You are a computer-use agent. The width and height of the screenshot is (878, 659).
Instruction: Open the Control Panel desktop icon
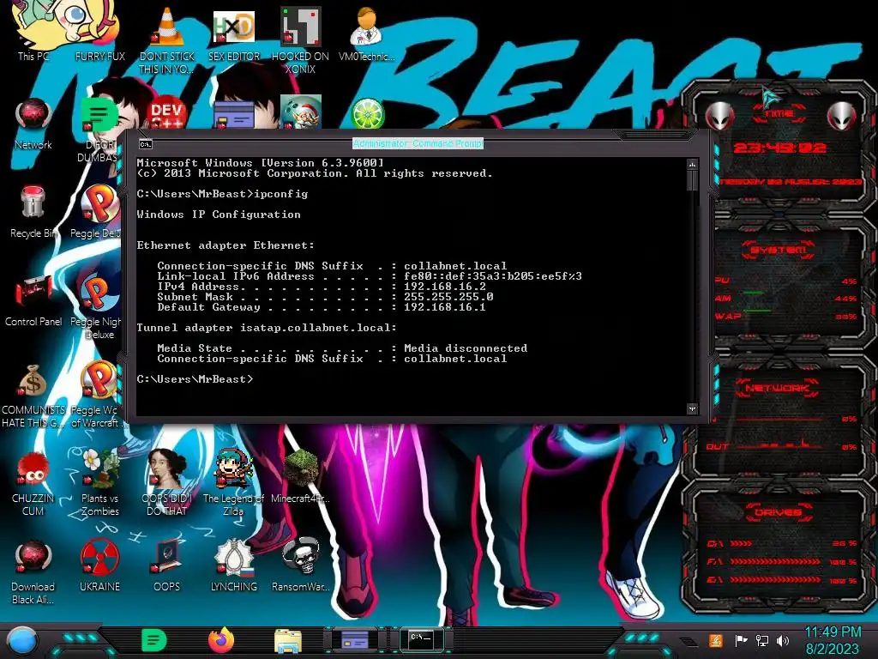33,300
